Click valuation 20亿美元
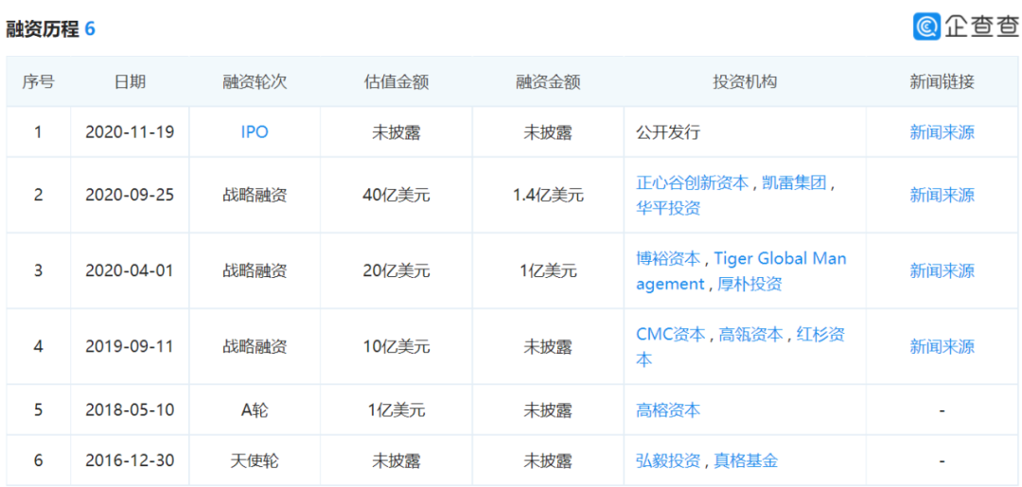The height and width of the screenshot is (487, 1022). 396,270
